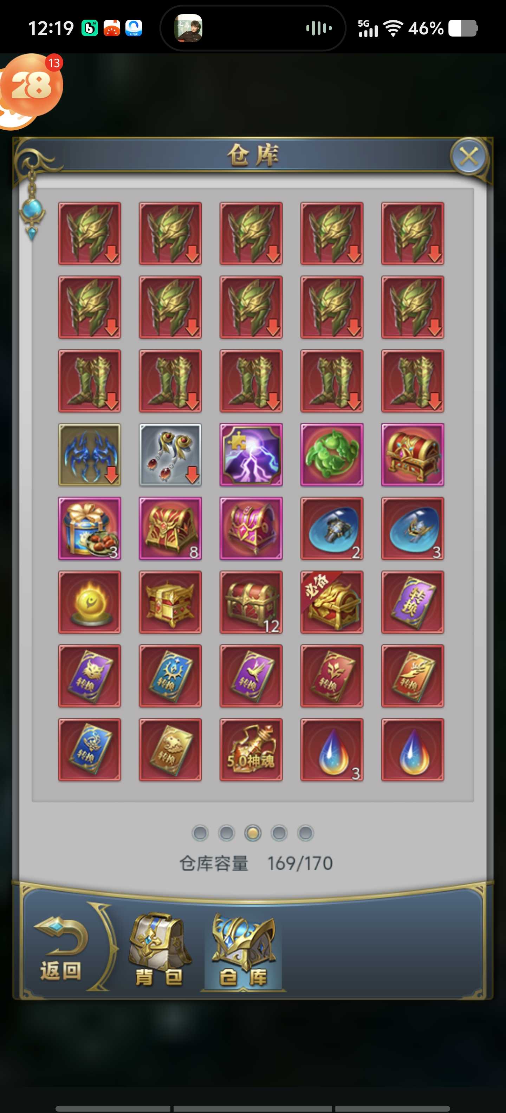Select the green jade ring item

click(332, 455)
